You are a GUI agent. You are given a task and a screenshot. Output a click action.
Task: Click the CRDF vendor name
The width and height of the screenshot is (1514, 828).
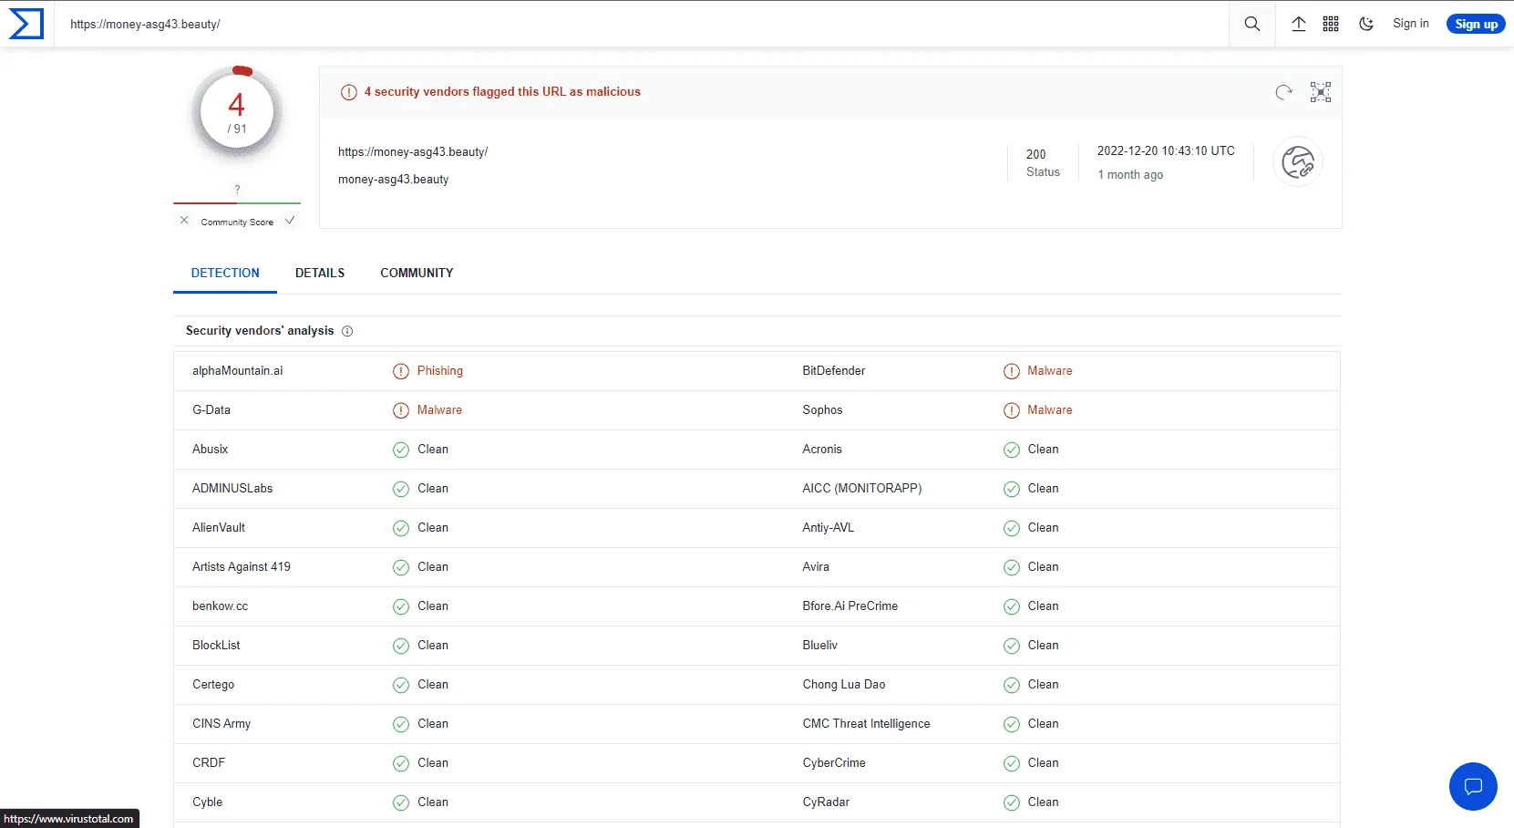[209, 762]
